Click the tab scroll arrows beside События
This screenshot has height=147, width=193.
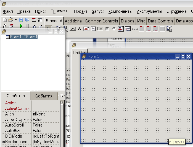click(x=61, y=96)
